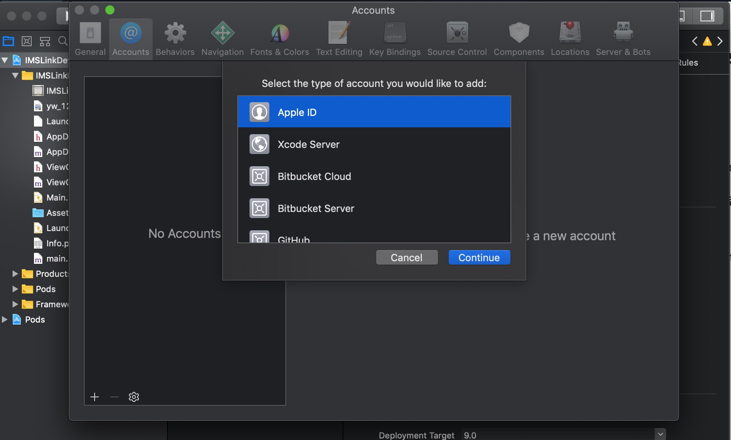Open Server & Bots preferences
The height and width of the screenshot is (440, 731).
click(623, 39)
